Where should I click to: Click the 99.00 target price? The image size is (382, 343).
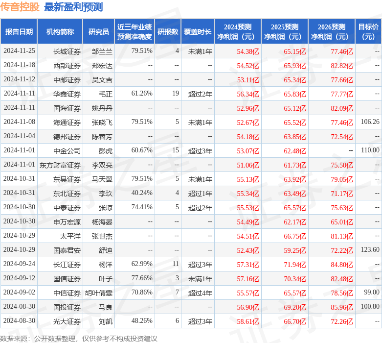[372, 292]
